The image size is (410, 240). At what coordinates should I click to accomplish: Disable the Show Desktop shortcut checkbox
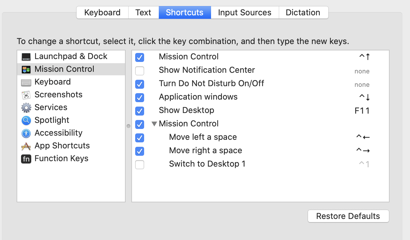click(x=140, y=111)
